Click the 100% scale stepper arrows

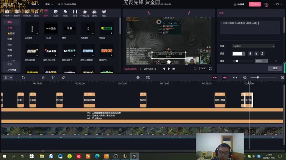click(x=267, y=61)
